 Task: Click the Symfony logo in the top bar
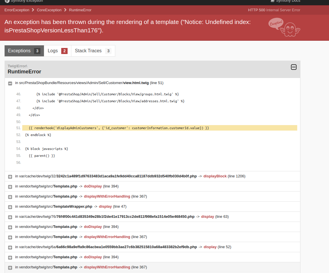[x=7, y=1]
